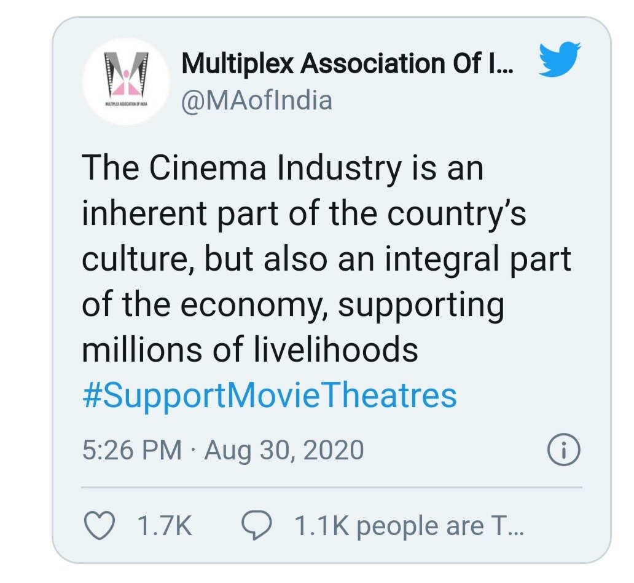Click the 'inherent part of the country's' line
The height and width of the screenshot is (583, 634).
click(x=304, y=214)
